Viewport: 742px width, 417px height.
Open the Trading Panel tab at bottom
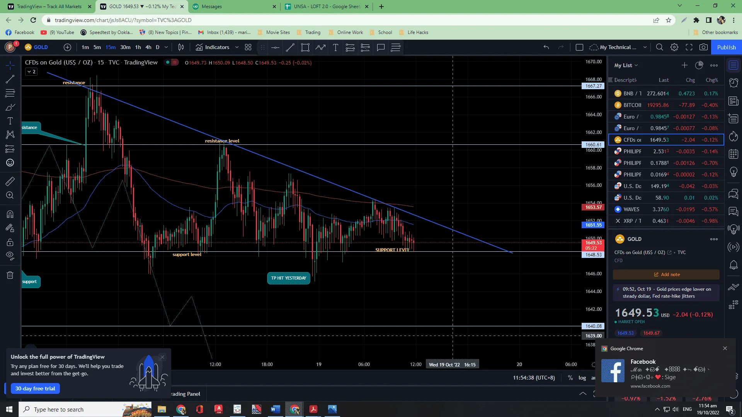(x=185, y=394)
